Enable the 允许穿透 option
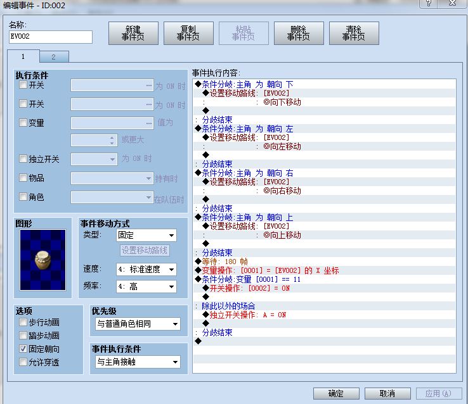 tap(23, 362)
